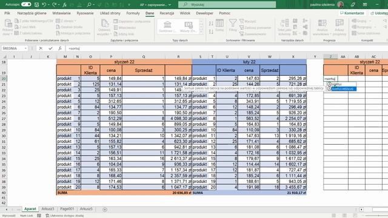Click the Komentarze button
Viewport: 388px width, 218px height.
352,13
